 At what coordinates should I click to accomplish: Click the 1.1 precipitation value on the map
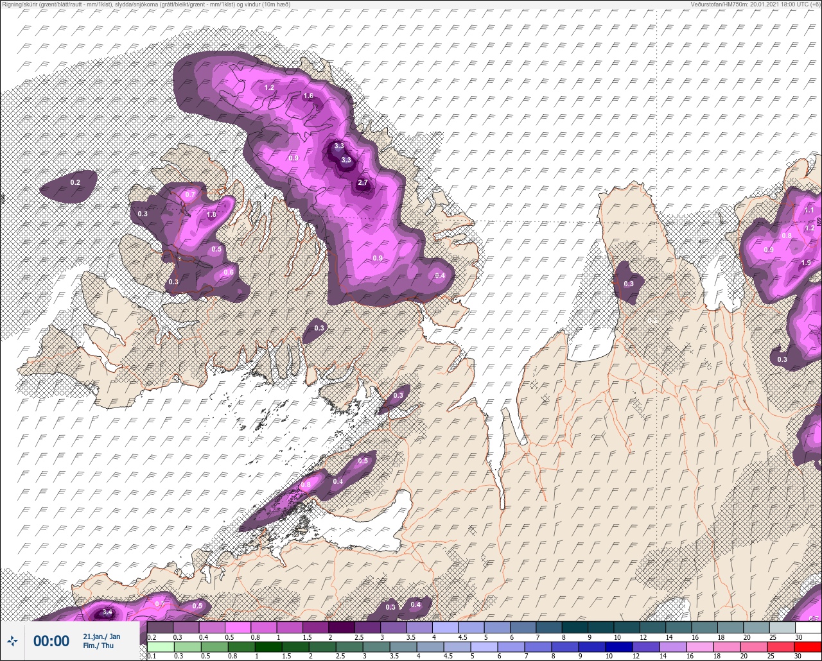[x=809, y=210]
